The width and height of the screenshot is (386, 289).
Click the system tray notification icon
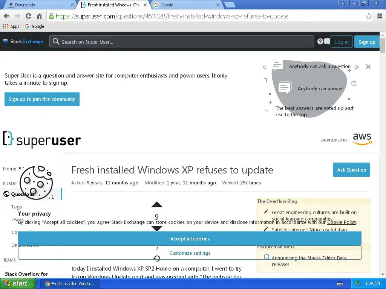pos(358,283)
